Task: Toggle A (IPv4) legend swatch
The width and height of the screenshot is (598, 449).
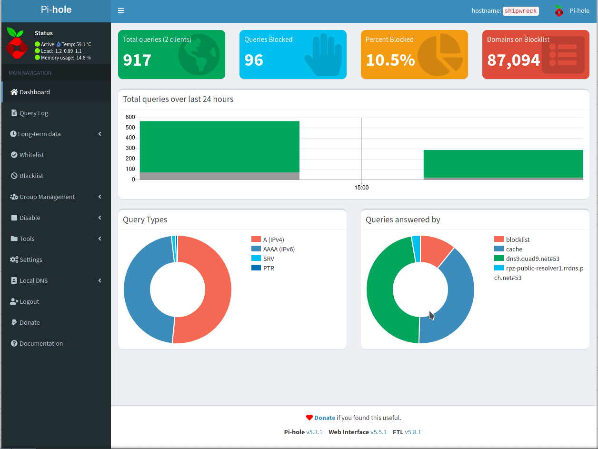Action: click(256, 239)
